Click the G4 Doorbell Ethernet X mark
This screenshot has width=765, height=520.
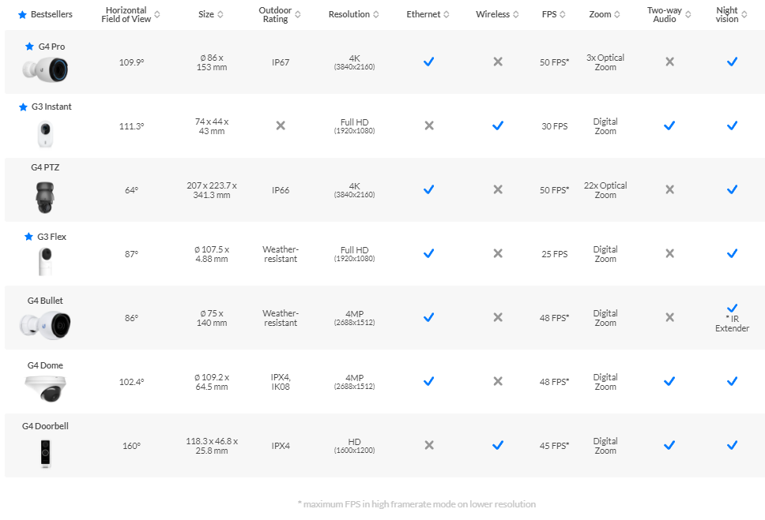tap(428, 445)
